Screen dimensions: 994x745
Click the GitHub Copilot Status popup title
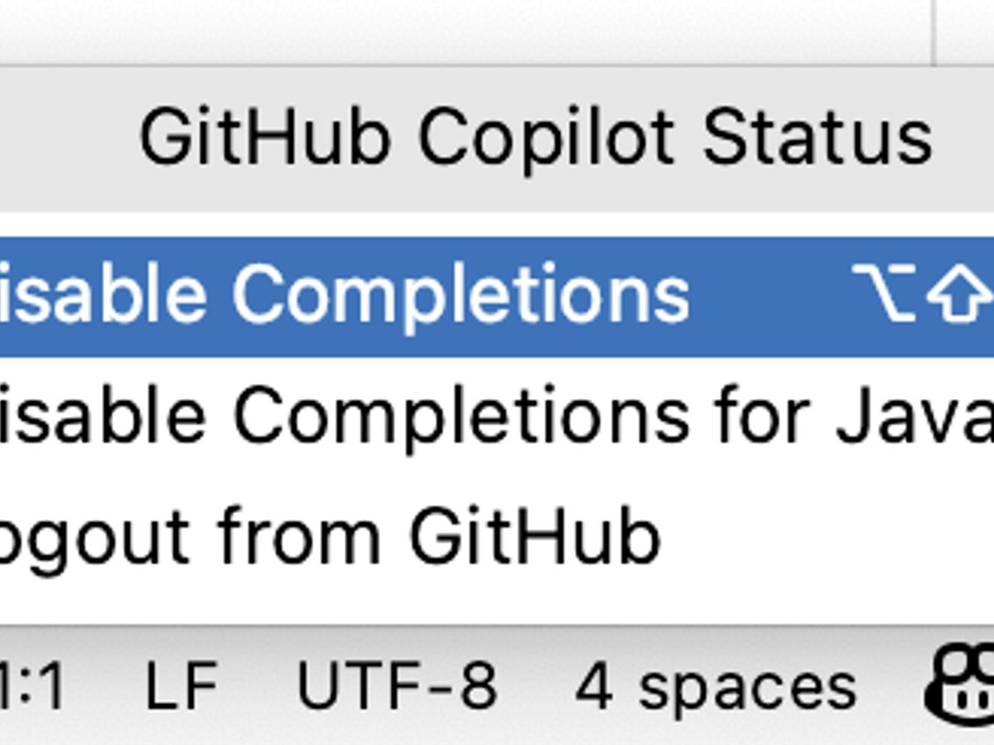click(535, 138)
